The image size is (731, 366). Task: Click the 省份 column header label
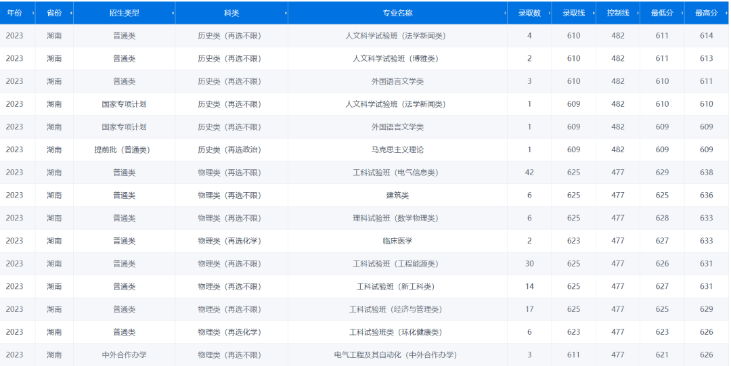[x=54, y=13]
